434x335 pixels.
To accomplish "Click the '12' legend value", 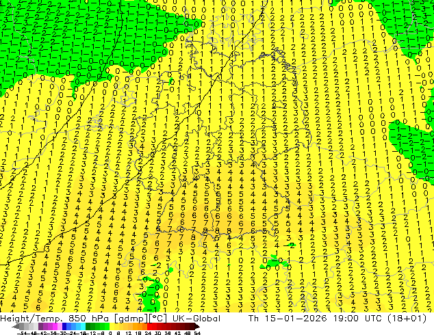I will click(129, 333).
